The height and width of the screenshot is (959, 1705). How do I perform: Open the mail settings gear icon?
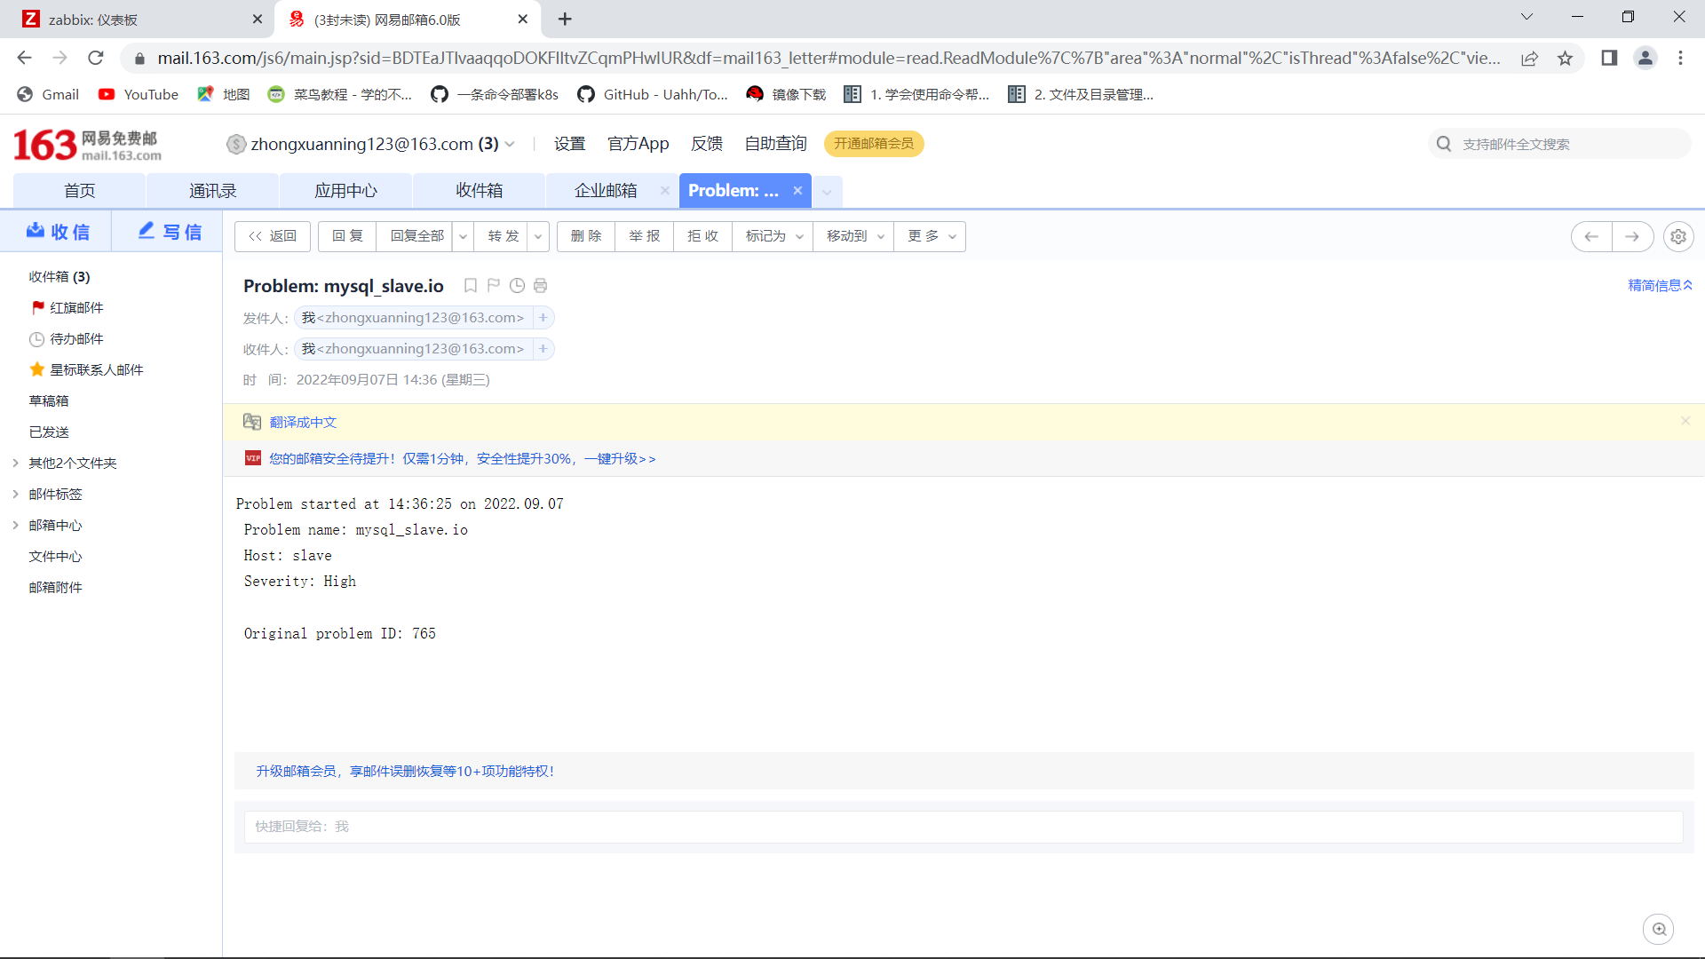pos(1677,236)
